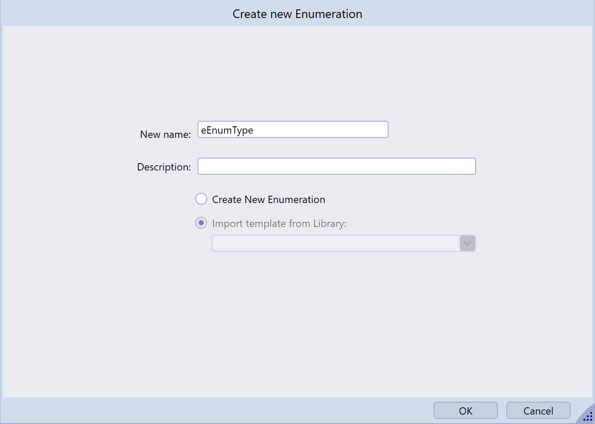Viewport: 595px width, 424px height.
Task: Place cursor at the end of eEnumType
Action: 254,130
